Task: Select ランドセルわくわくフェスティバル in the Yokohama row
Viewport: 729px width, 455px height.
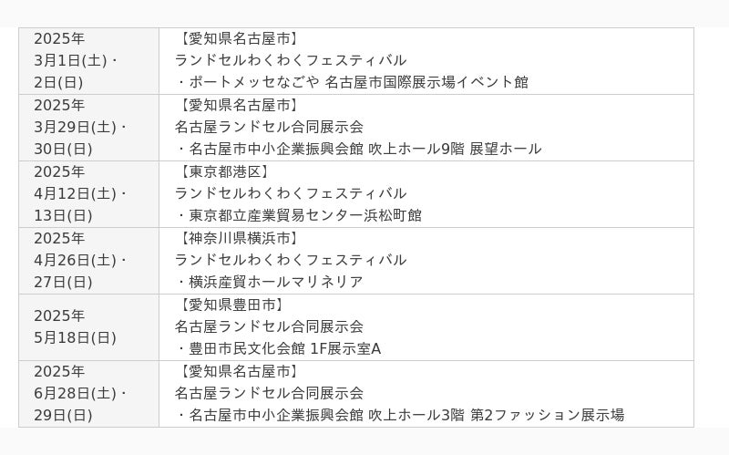Action: click(291, 260)
